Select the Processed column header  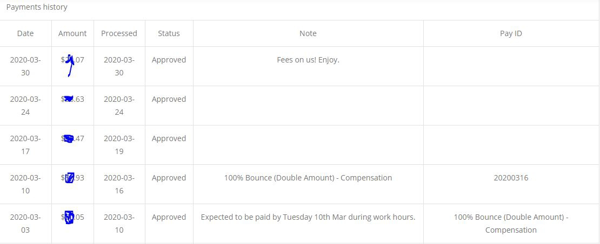(x=119, y=33)
